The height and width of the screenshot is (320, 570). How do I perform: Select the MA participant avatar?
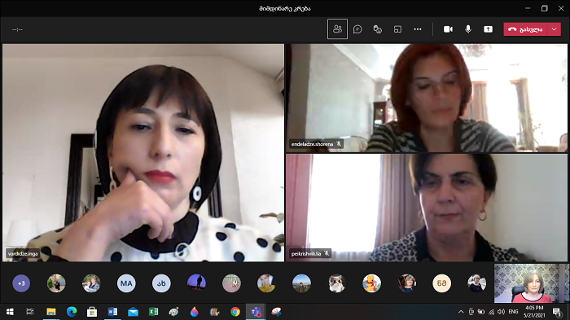[x=126, y=283]
